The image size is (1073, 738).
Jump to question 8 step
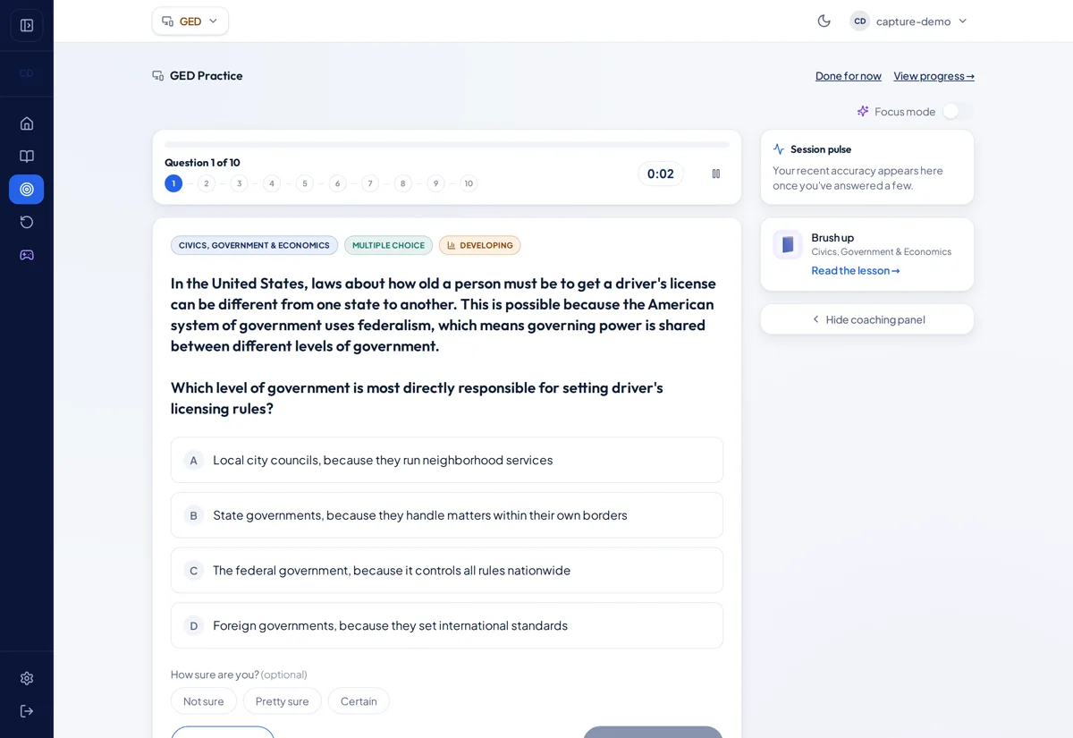point(402,183)
